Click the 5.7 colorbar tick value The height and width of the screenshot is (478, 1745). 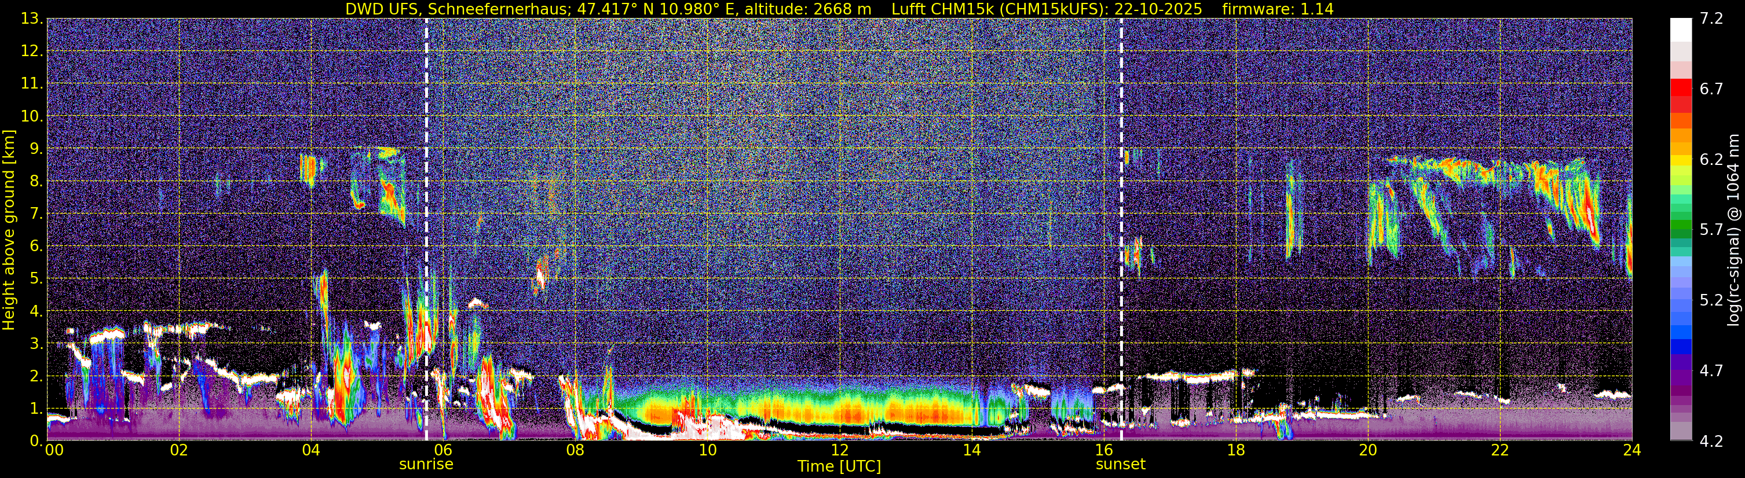click(x=1711, y=230)
